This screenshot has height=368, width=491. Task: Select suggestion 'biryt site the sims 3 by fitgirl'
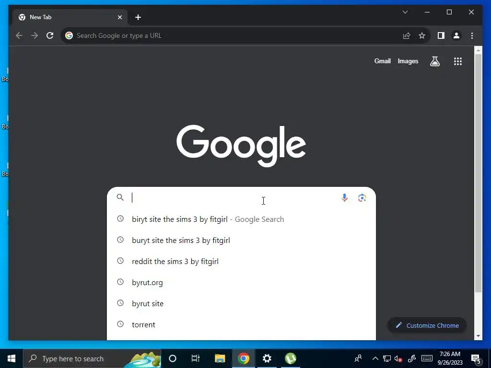tap(241, 219)
